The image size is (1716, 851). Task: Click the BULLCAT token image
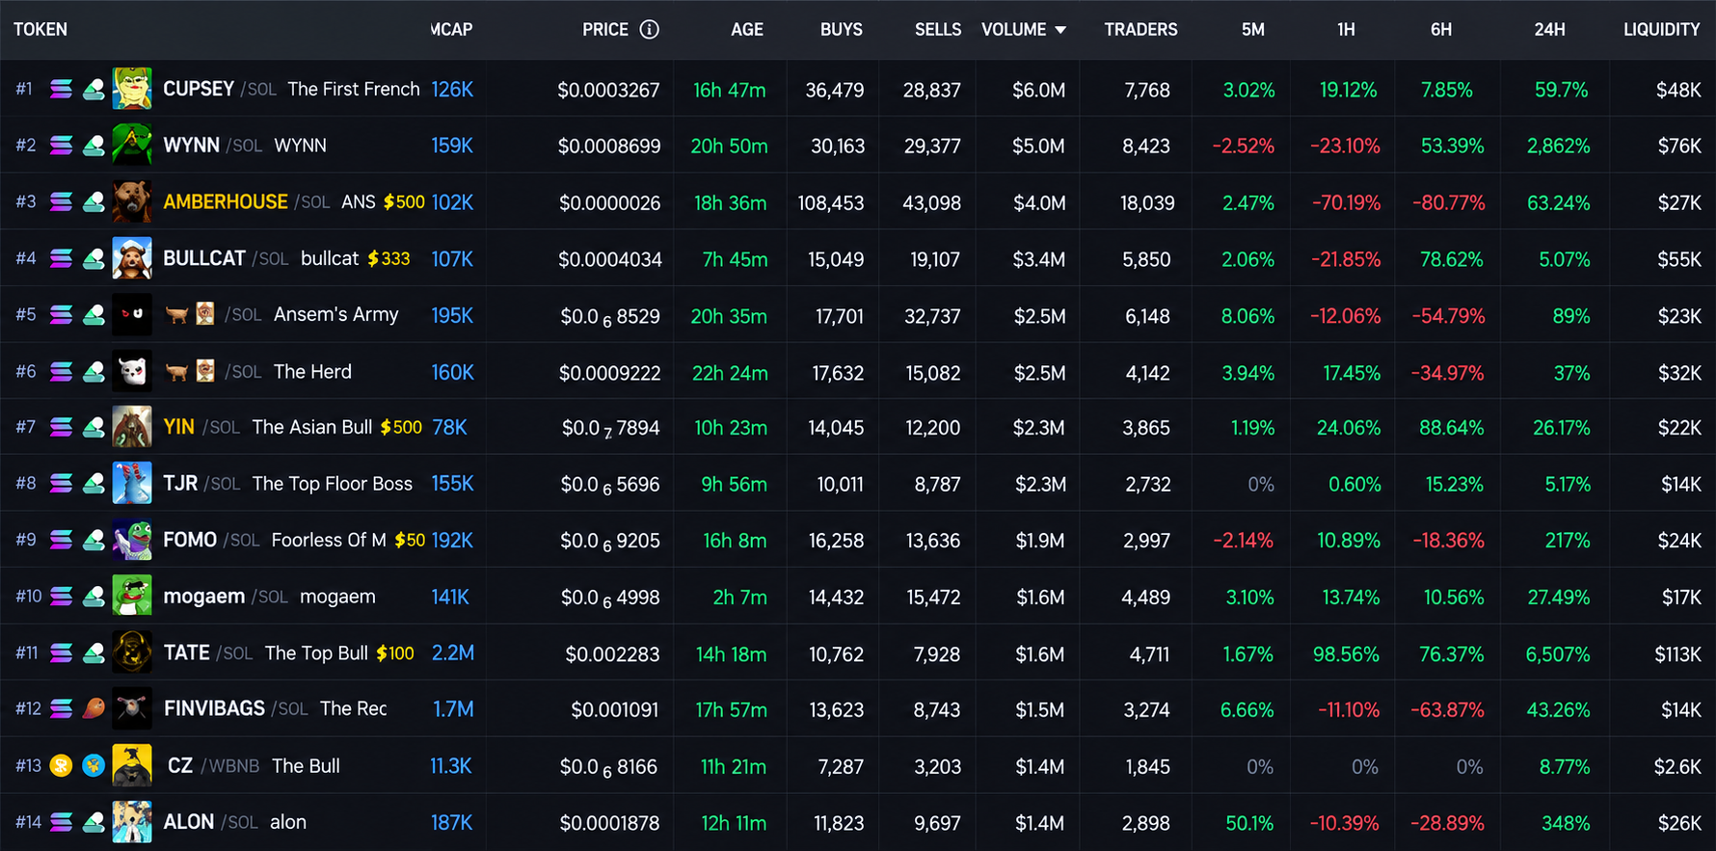coord(132,258)
